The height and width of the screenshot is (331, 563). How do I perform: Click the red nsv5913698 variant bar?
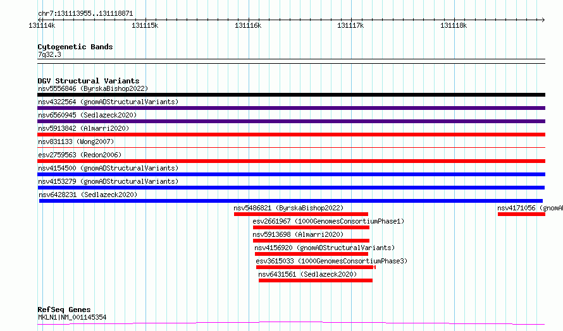click(311, 241)
